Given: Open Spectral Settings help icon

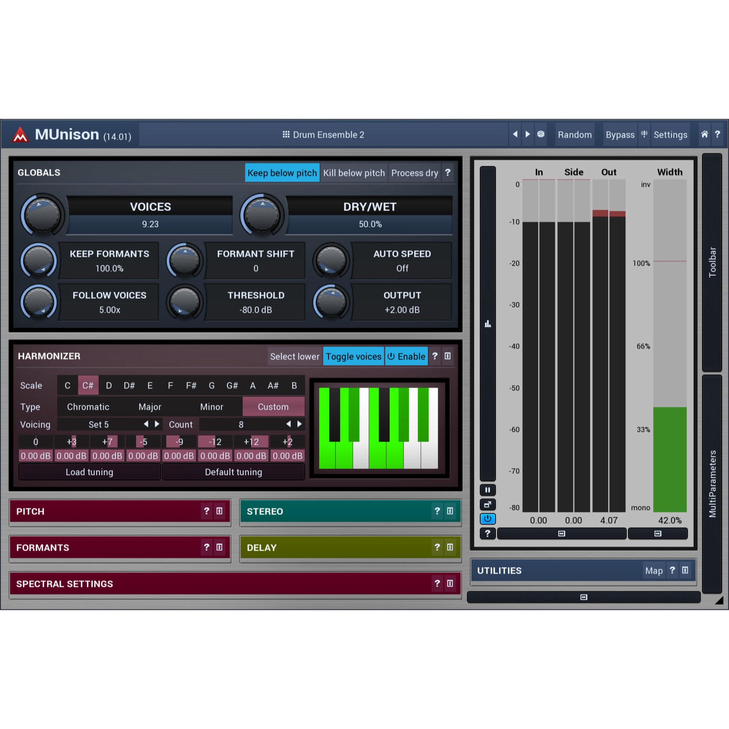Looking at the screenshot, I should pos(437,583).
